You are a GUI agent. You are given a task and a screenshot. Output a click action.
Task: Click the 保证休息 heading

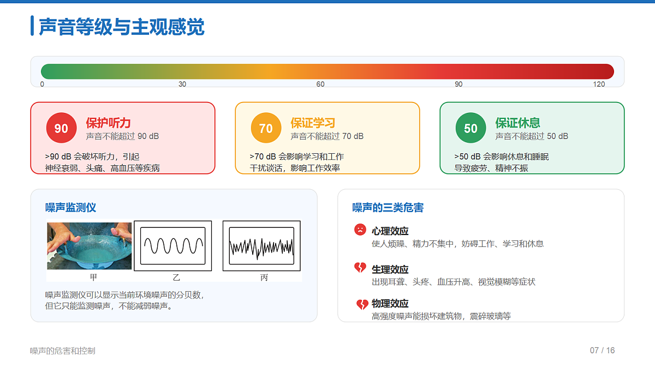point(517,123)
